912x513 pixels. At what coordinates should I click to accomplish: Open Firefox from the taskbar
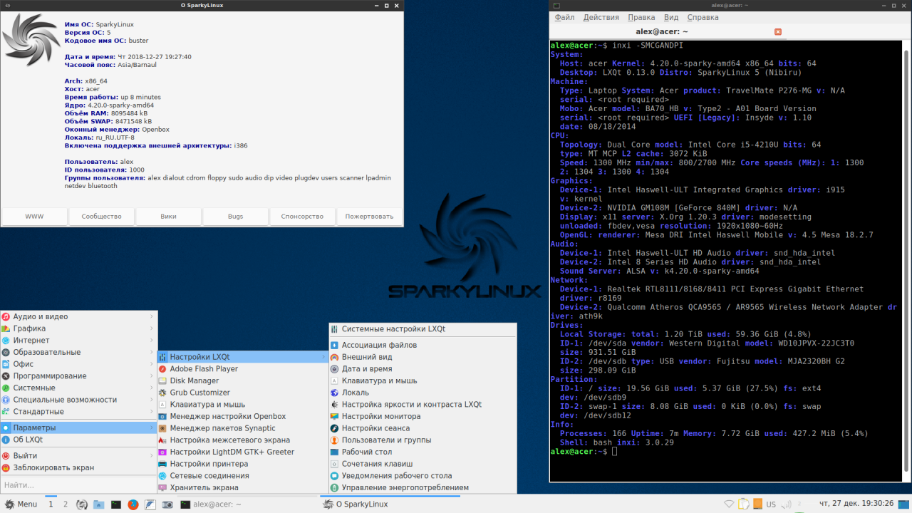coord(133,504)
